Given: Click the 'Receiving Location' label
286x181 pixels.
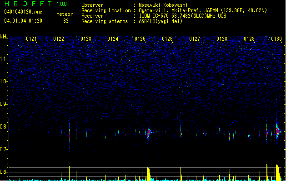Looking at the screenshot, I should (106, 10).
